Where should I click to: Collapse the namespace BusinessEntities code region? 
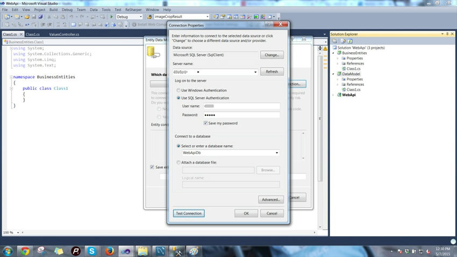[11, 77]
